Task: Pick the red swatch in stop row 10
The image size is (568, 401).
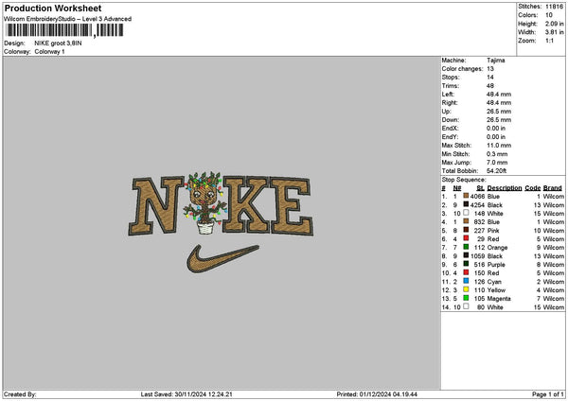Action: 466,272
